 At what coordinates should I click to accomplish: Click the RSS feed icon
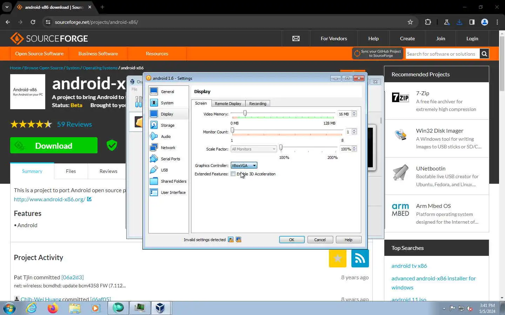[x=360, y=258]
